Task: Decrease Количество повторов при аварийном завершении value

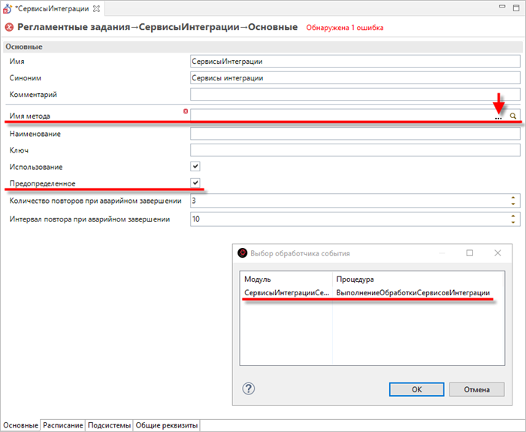Action: pos(513,204)
